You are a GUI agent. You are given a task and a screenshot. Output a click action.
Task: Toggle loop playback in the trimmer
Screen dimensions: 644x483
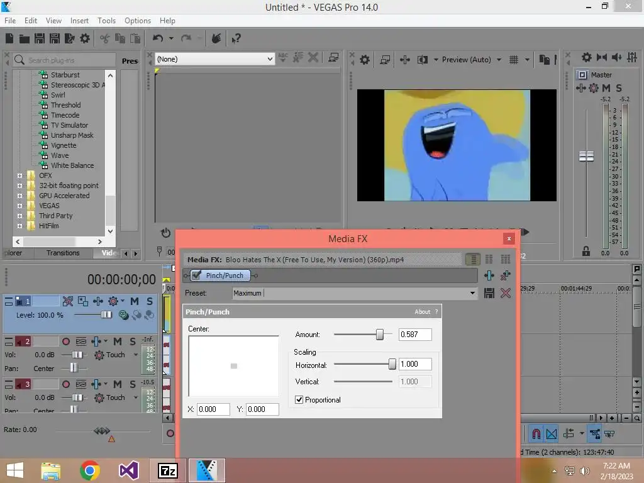165,233
